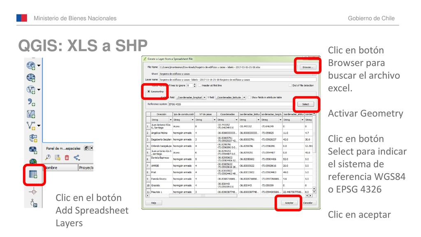Open the Y field dropdown
Screen dimensions: 421x237
[x=231, y=97]
